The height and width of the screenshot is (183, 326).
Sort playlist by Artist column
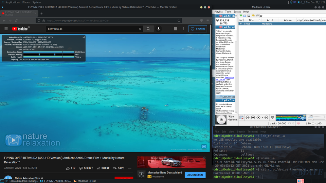pos(270,20)
